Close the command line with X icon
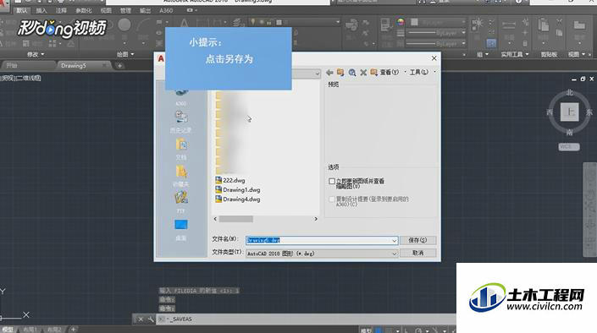The width and height of the screenshot is (597, 333). tap(140, 319)
